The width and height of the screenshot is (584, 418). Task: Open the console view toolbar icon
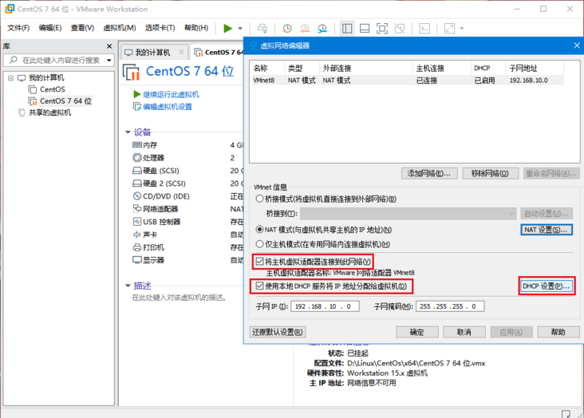click(x=424, y=28)
